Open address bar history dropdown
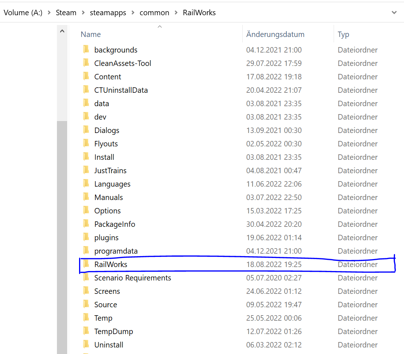Image resolution: width=404 pixels, height=354 pixels. tap(394, 12)
